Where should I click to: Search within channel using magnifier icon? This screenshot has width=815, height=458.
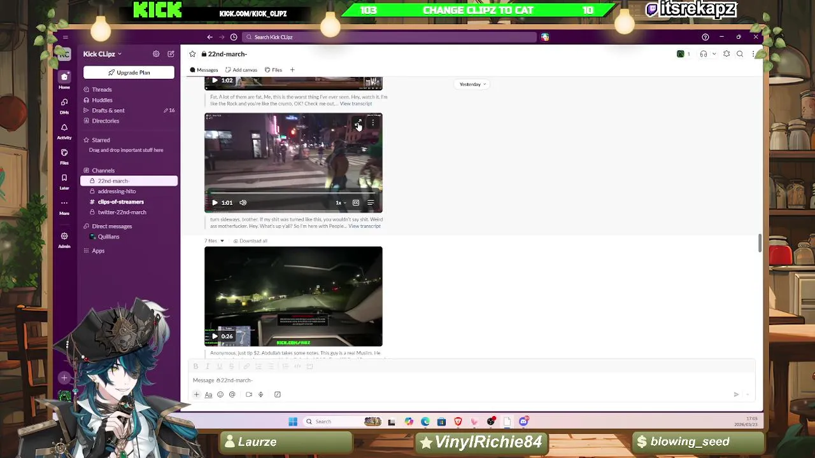coord(740,54)
